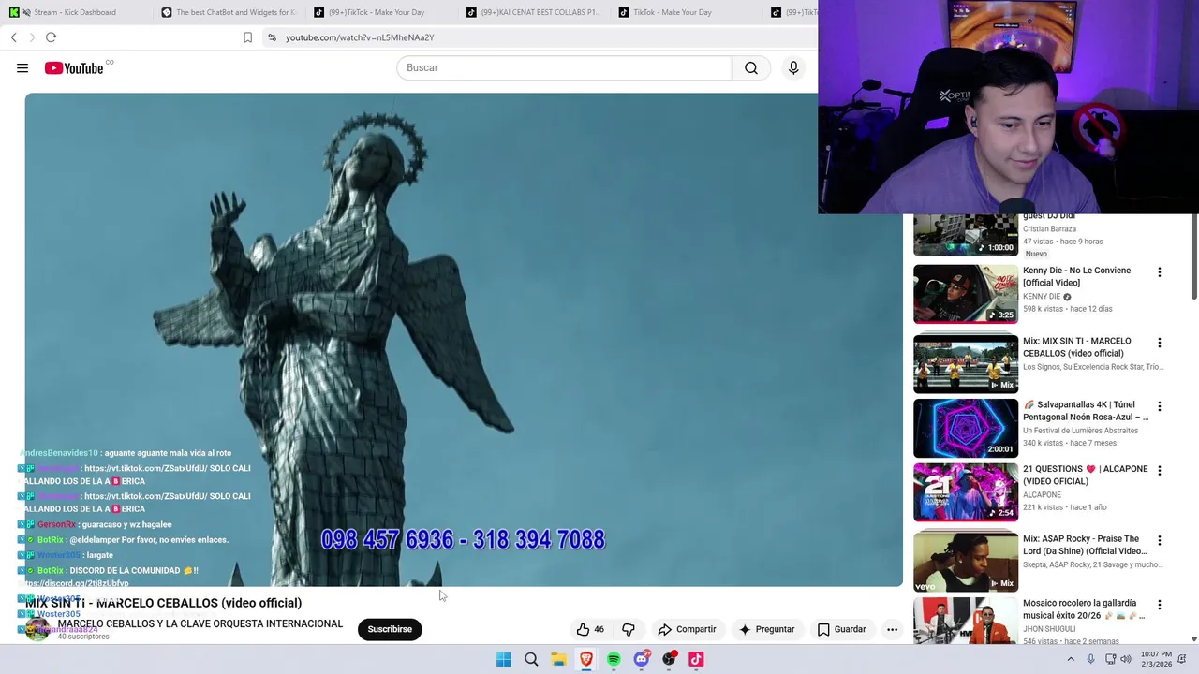Go back with browser back arrow
The height and width of the screenshot is (674, 1199).
click(x=14, y=37)
